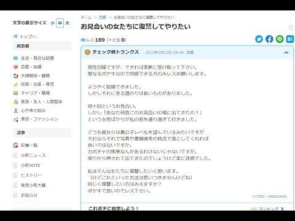Open 発言小町大賞 page

tap(33, 185)
